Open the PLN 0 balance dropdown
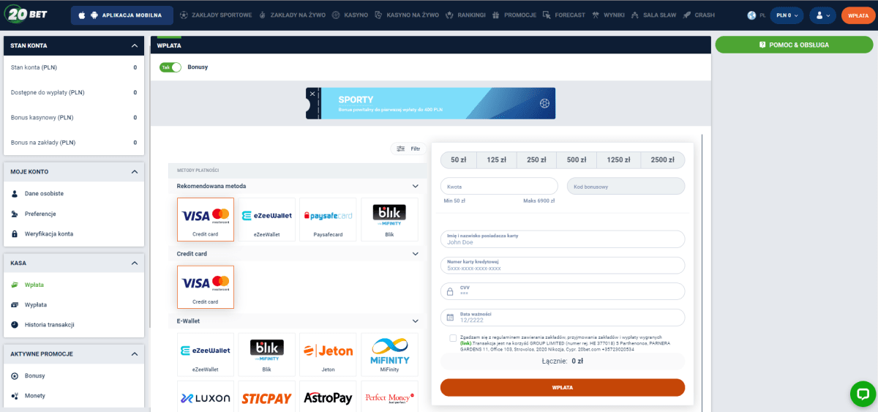Image resolution: width=878 pixels, height=412 pixels. click(x=787, y=15)
